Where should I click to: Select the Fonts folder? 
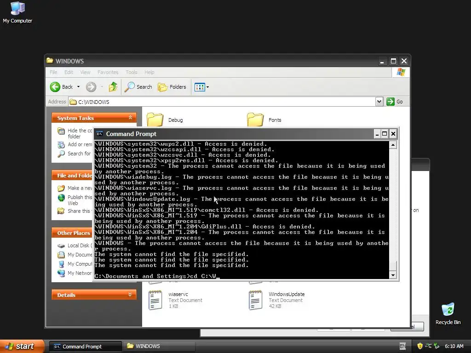[x=264, y=120]
